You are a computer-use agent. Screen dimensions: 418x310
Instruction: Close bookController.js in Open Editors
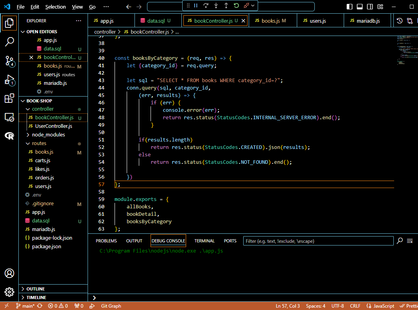pyautogui.click(x=31, y=57)
